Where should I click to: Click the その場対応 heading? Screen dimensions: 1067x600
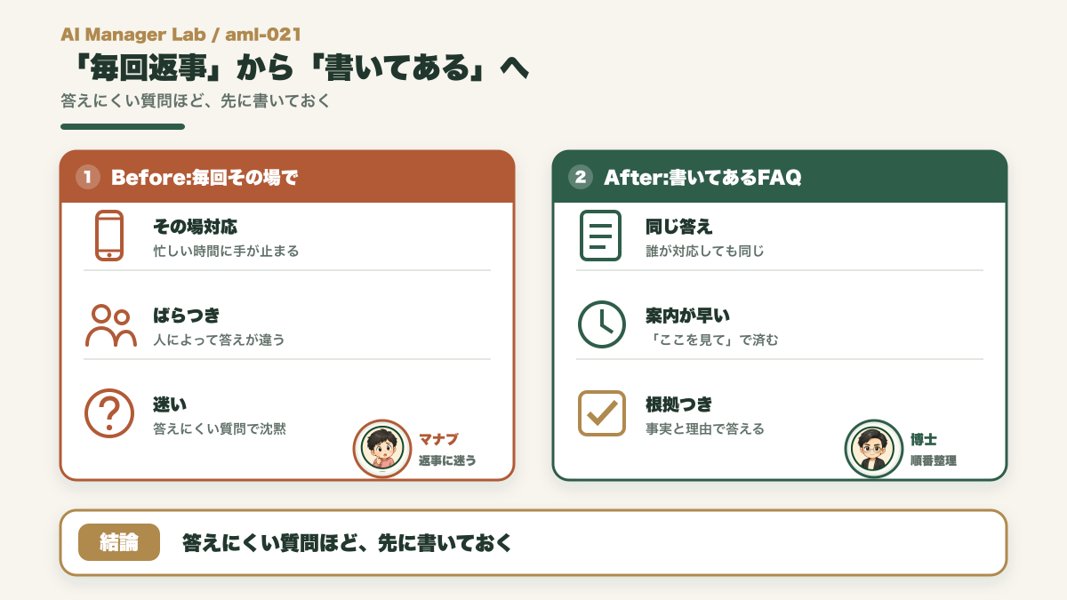(196, 227)
